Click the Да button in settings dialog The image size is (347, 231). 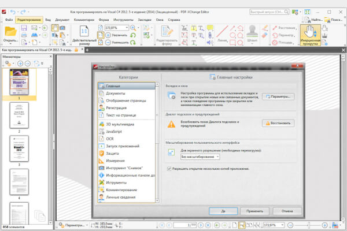(223, 211)
